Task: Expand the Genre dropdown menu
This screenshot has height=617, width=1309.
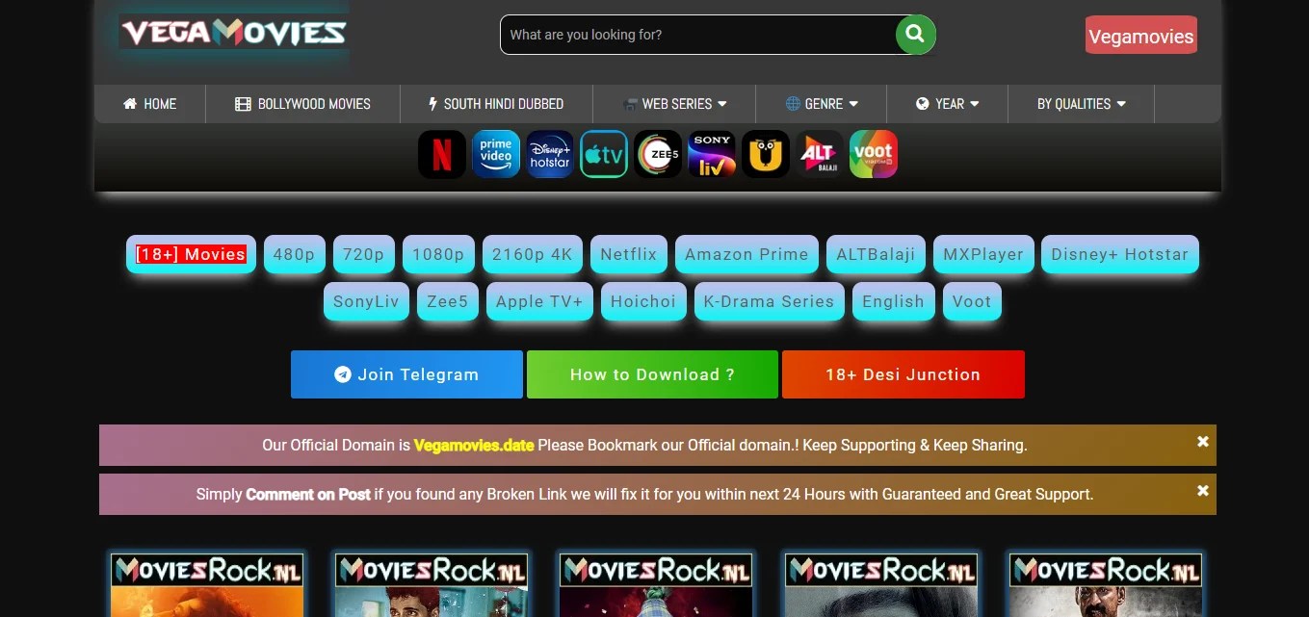Action: click(822, 104)
